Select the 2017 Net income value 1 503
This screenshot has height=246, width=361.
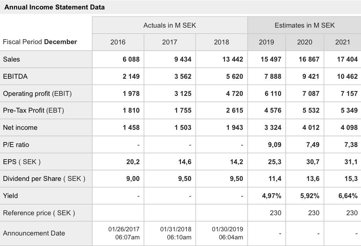pos(183,127)
